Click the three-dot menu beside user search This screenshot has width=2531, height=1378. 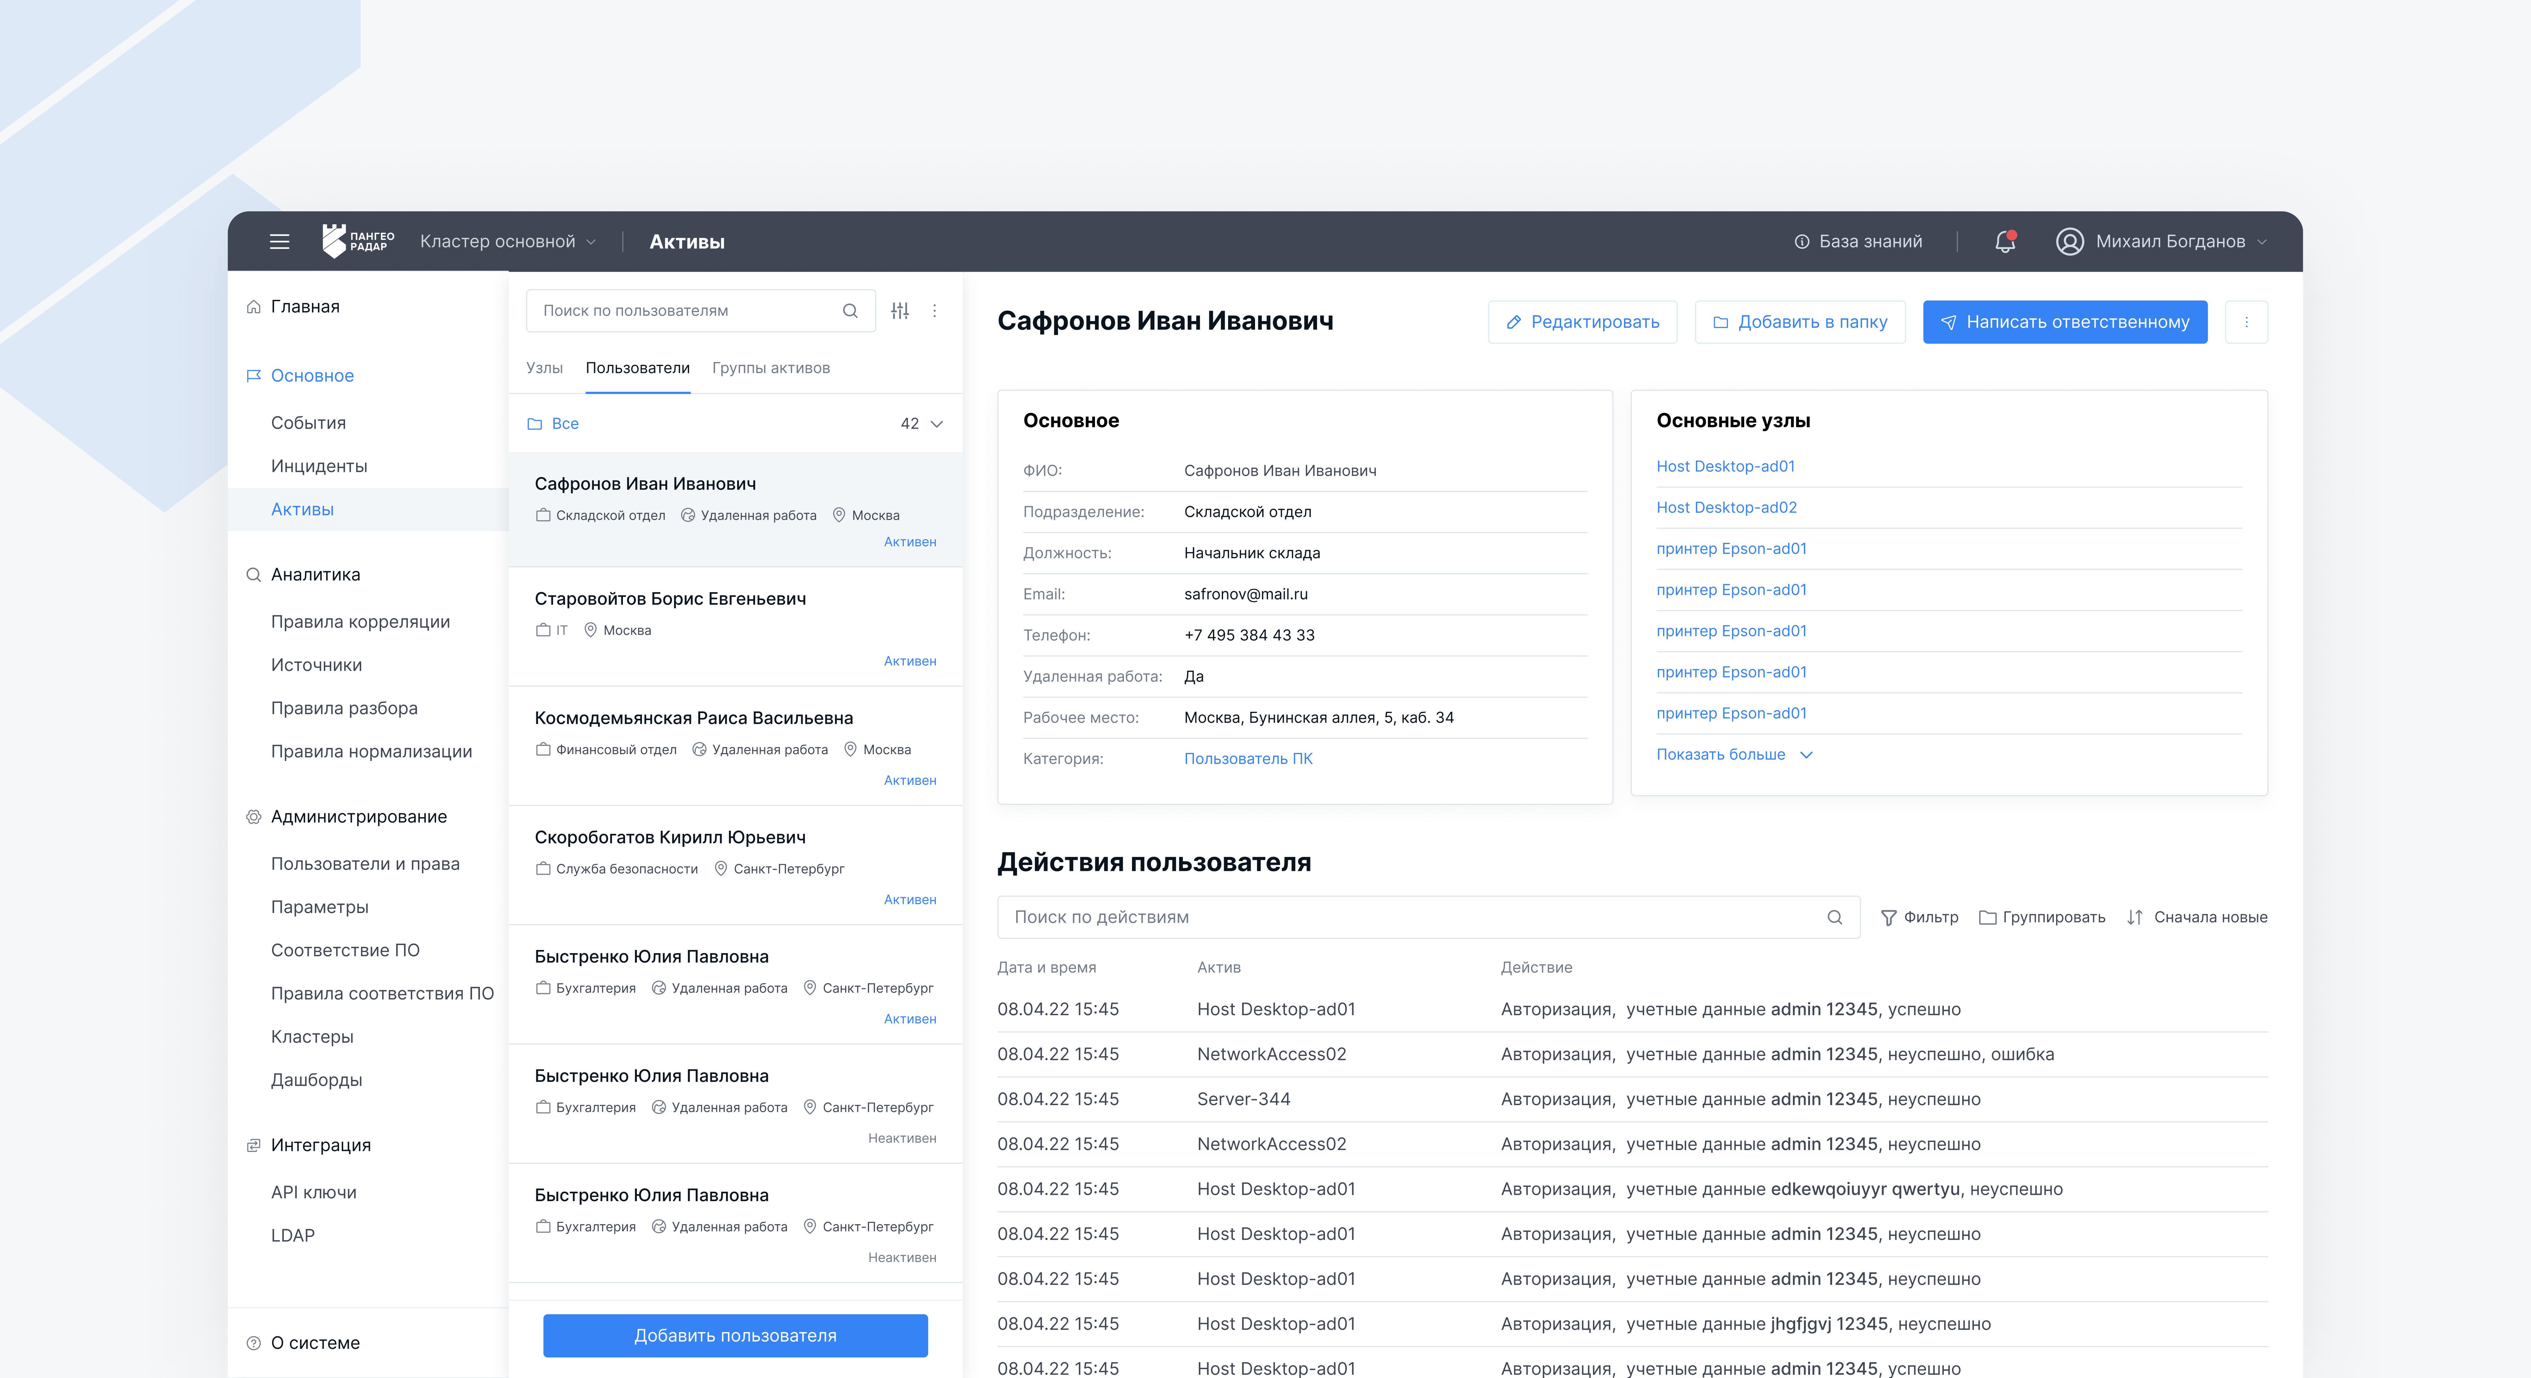[x=934, y=310]
